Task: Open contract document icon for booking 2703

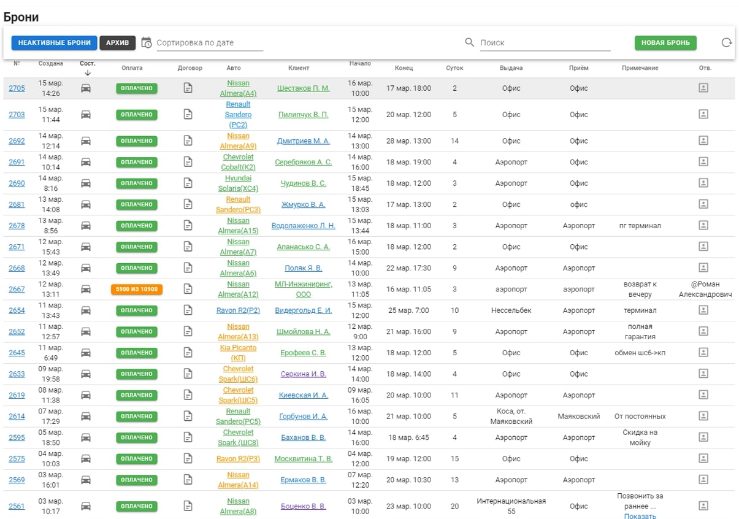Action: pyautogui.click(x=188, y=115)
